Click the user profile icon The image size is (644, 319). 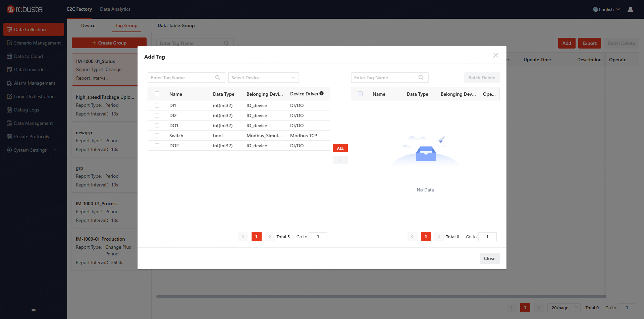coord(630,9)
